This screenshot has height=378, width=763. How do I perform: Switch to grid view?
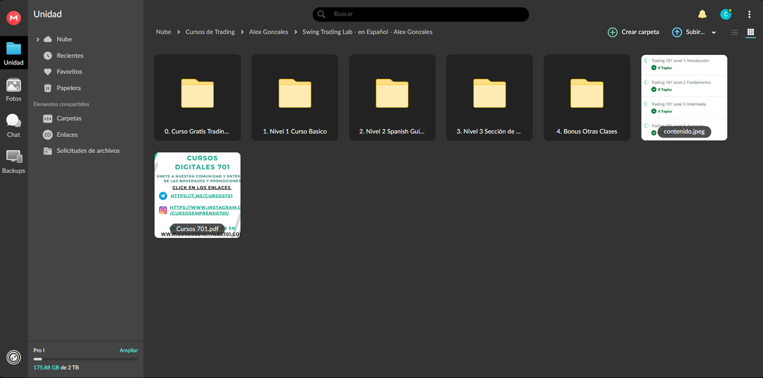click(750, 32)
